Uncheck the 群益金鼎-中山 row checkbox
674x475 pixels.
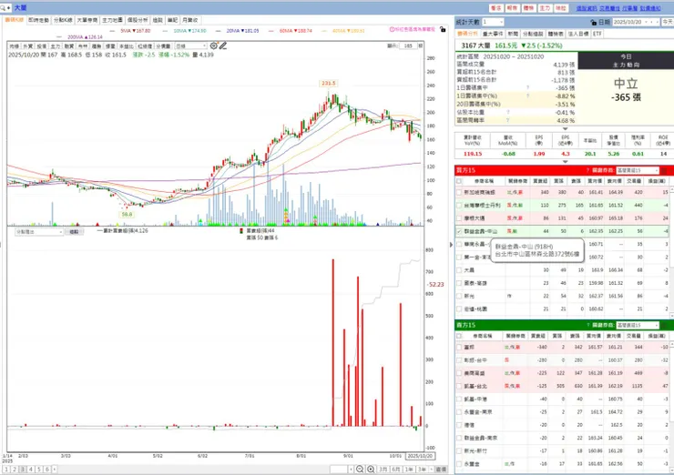click(x=459, y=231)
